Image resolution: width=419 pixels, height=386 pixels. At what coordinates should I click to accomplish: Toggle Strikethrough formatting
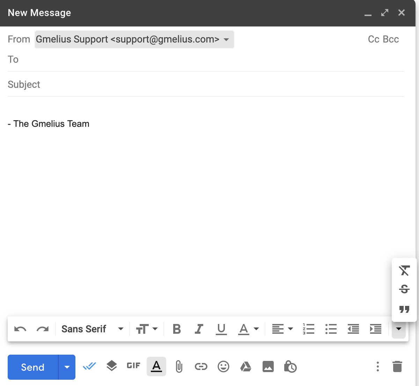[404, 289]
